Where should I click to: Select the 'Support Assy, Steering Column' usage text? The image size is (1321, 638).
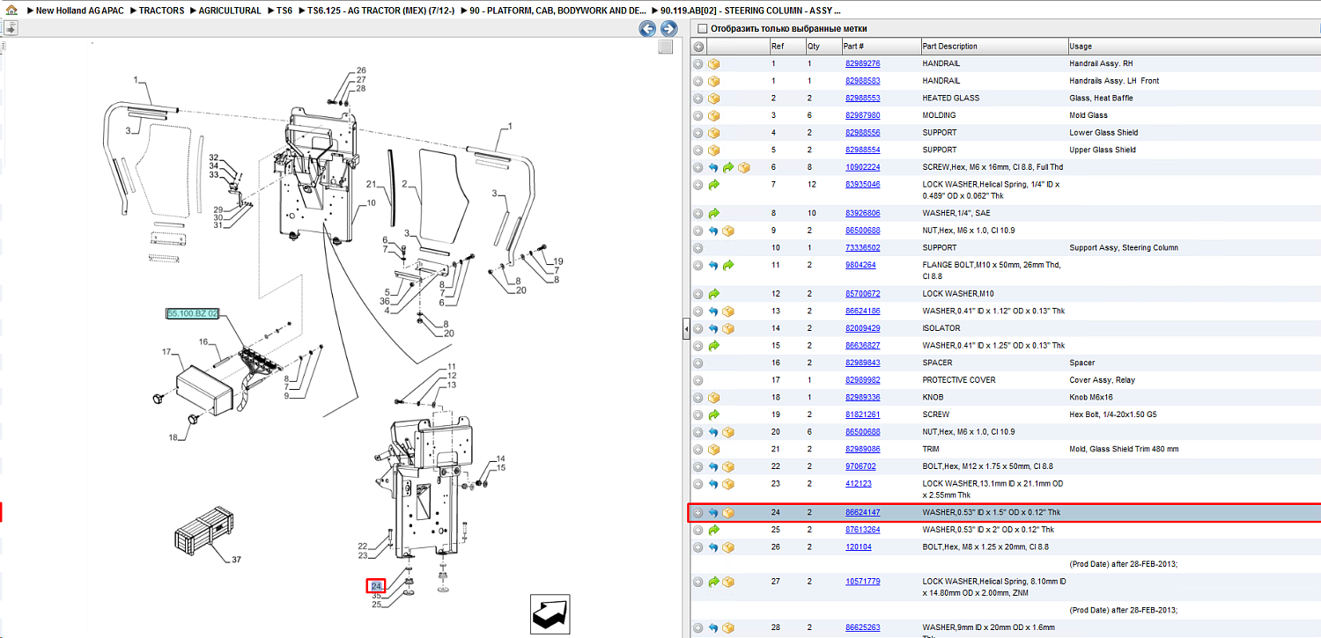coord(1124,248)
